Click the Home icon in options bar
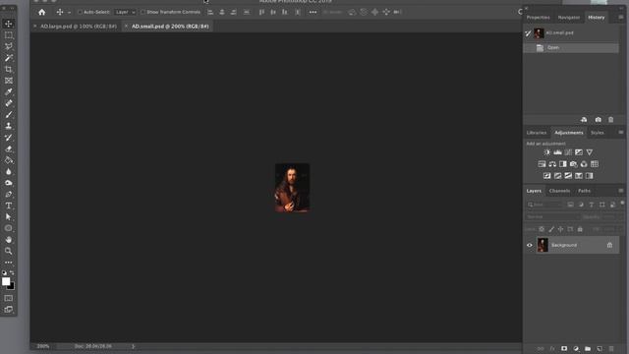 (41, 12)
